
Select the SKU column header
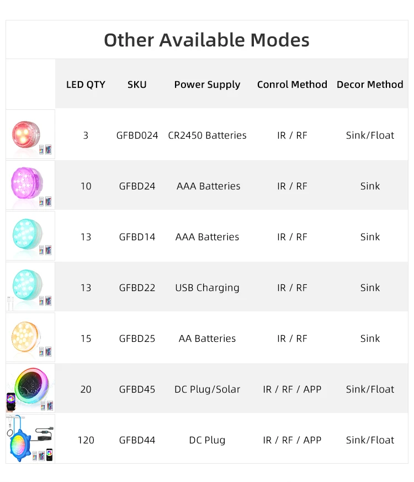click(x=137, y=84)
